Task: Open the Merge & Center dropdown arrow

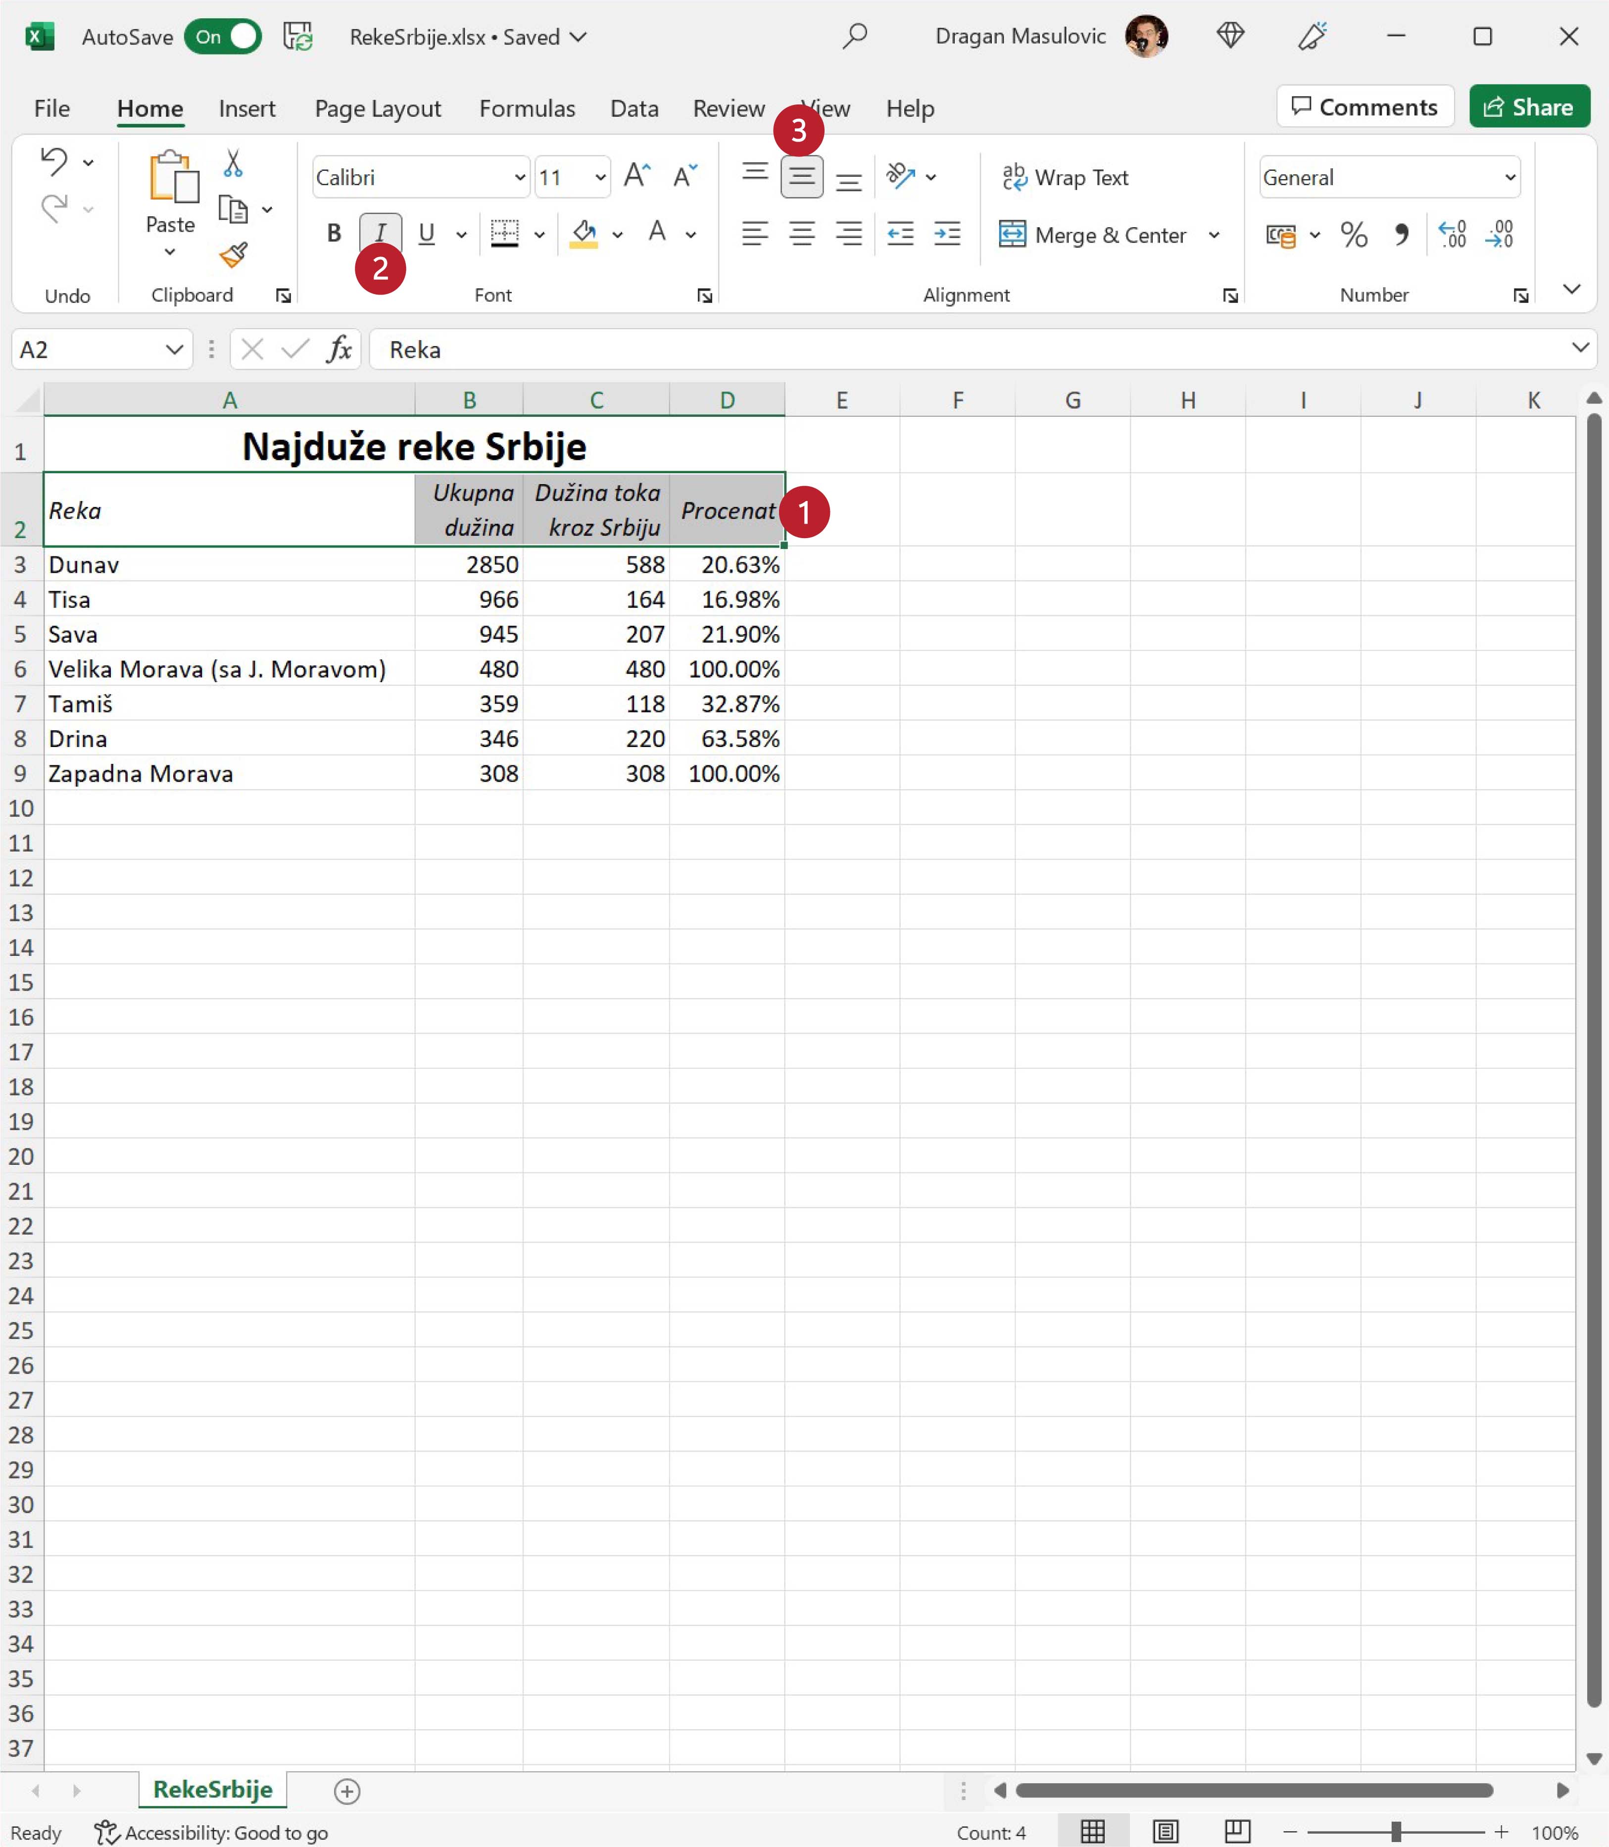Action: (1214, 235)
